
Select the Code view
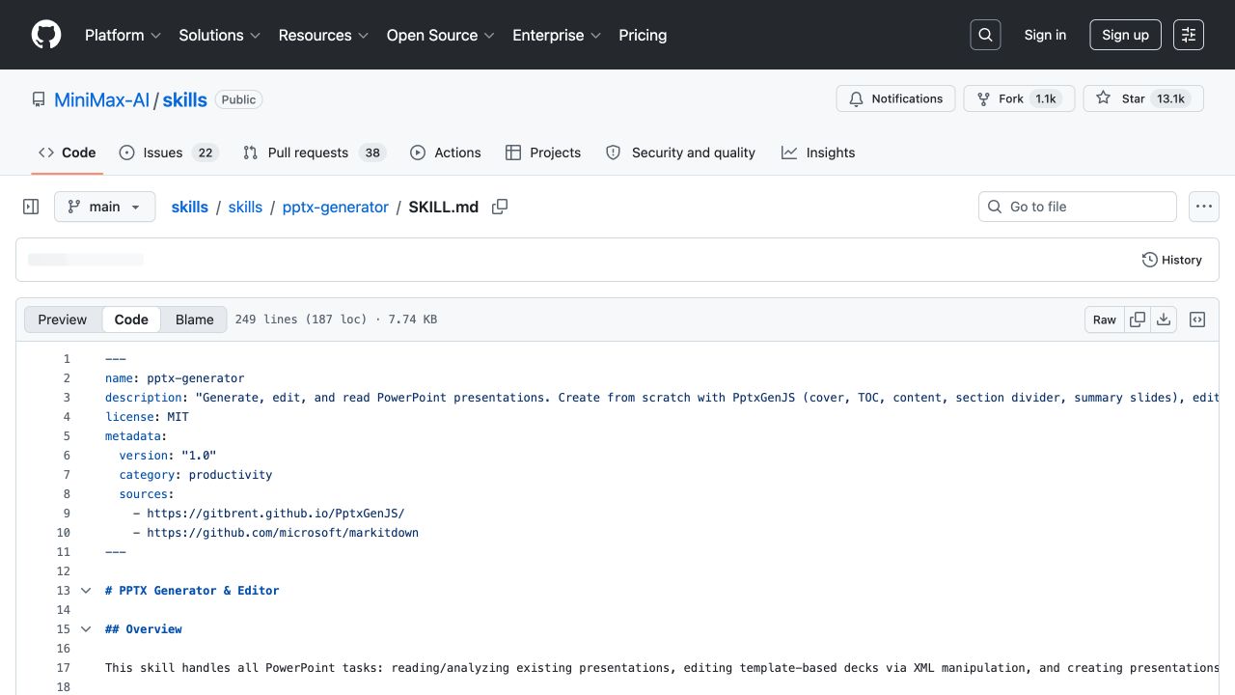pyautogui.click(x=131, y=320)
